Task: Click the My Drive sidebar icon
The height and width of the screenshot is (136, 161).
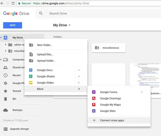Action: pyautogui.click(x=6, y=38)
